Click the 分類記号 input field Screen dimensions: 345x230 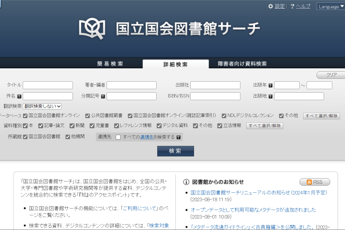tap(131, 96)
